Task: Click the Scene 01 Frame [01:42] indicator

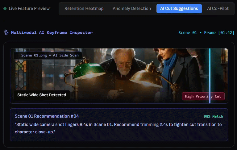Action: pyautogui.click(x=206, y=33)
